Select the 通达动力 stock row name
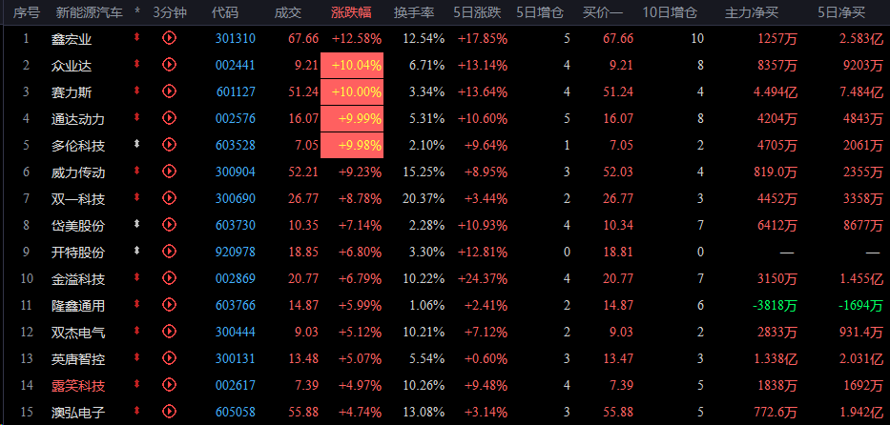 point(78,119)
